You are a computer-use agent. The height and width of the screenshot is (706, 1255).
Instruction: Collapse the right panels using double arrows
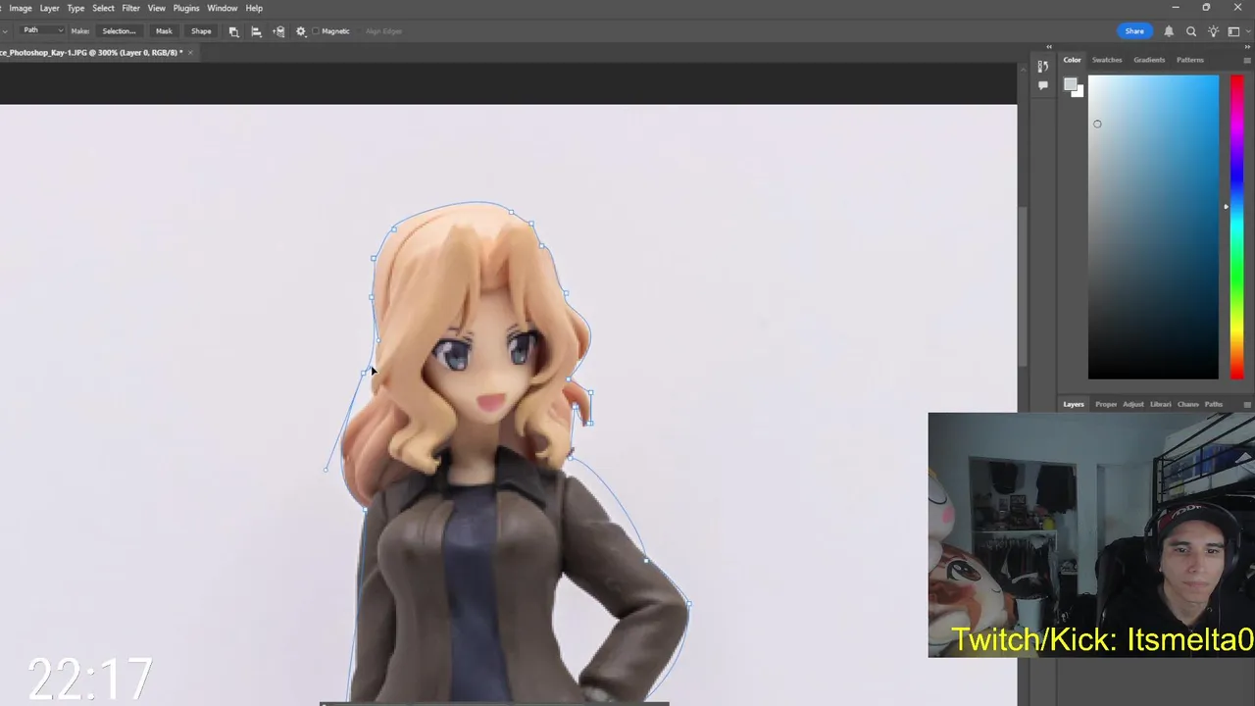click(1249, 46)
